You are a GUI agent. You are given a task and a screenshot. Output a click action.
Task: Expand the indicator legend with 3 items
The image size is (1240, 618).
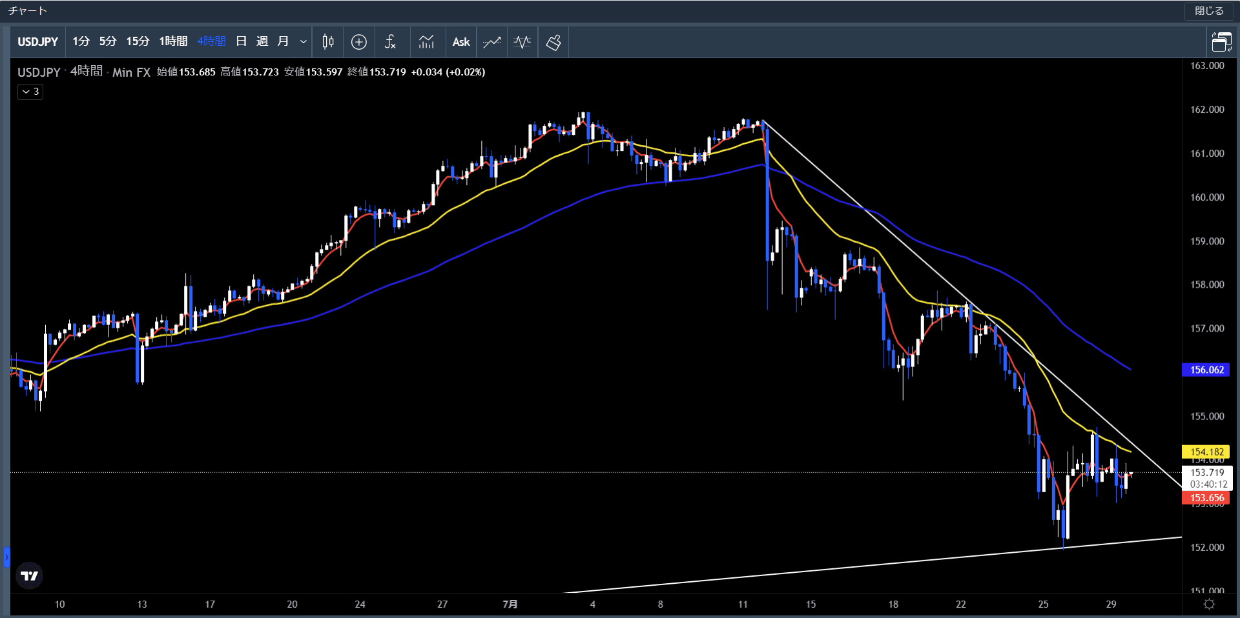(x=30, y=92)
